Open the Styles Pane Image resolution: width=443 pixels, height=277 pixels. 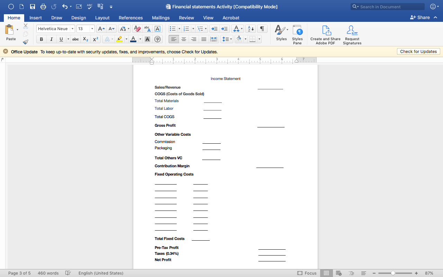[297, 34]
